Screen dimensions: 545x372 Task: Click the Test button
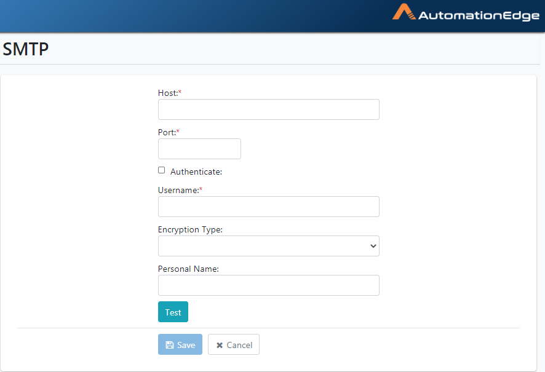click(173, 312)
